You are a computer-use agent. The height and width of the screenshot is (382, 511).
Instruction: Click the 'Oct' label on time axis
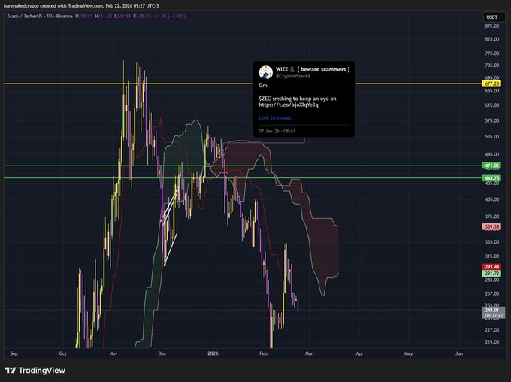(x=62, y=353)
